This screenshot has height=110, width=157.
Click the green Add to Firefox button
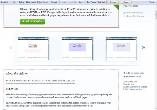pos(32,21)
